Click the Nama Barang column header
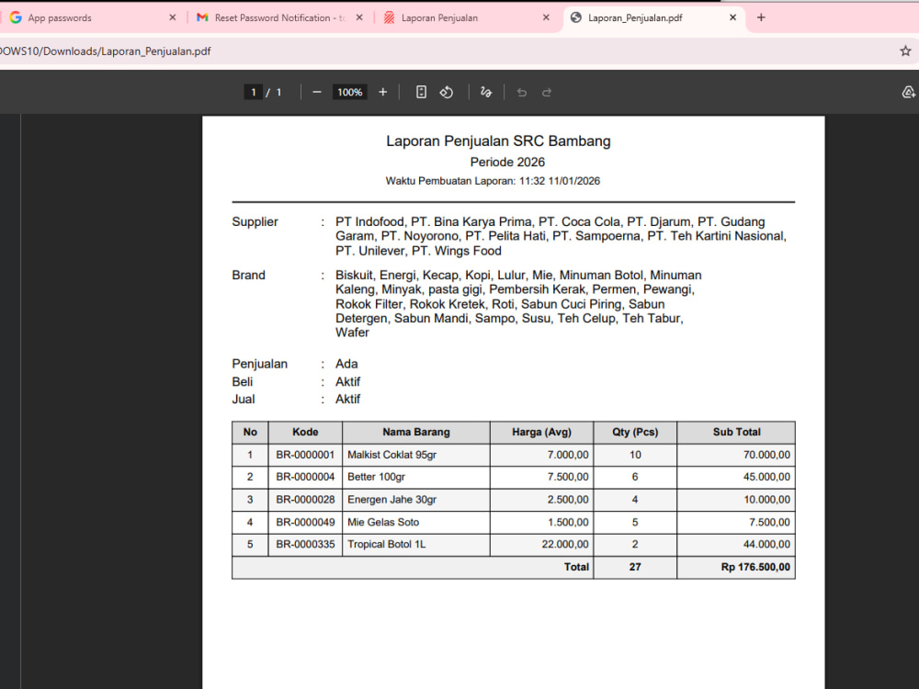Image resolution: width=919 pixels, height=689 pixels. coord(416,433)
